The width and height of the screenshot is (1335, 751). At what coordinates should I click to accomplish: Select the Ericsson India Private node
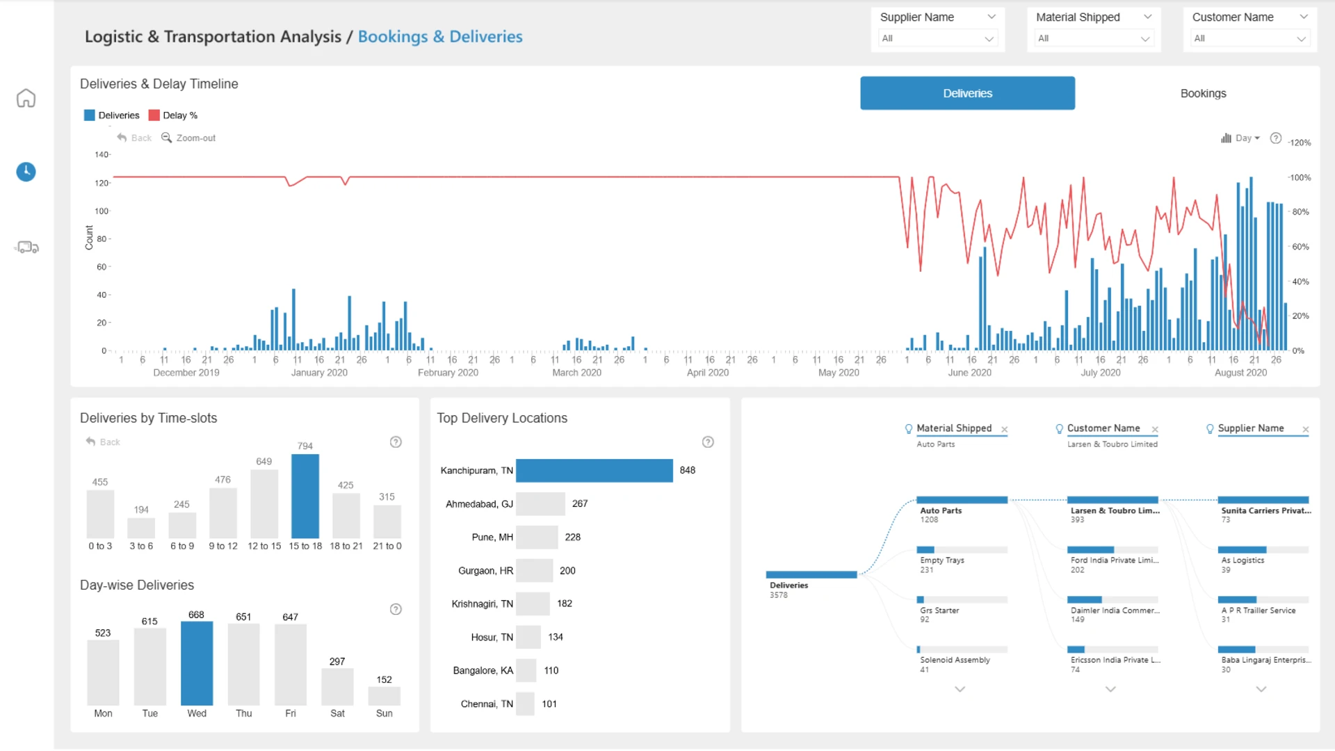pos(1112,650)
